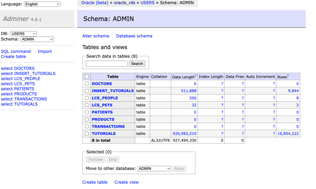This screenshot has height=189, width=316.
Task: Open the Alter schema page
Action: tap(96, 36)
